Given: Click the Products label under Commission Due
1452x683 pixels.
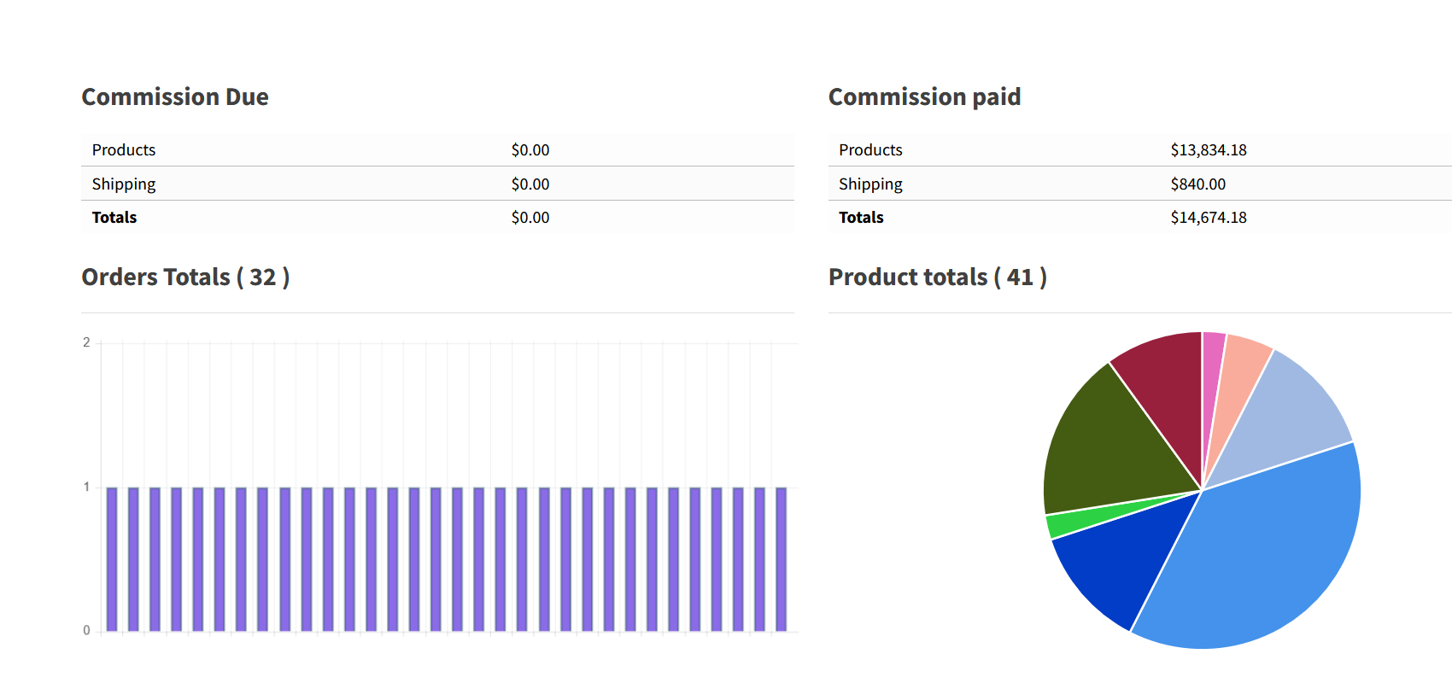Looking at the screenshot, I should click(124, 150).
